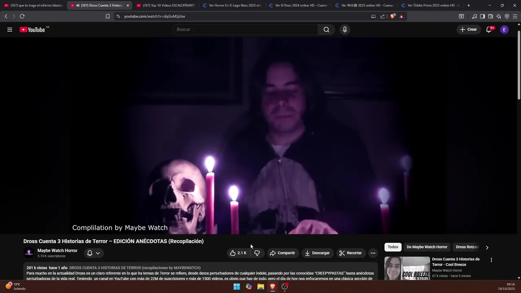Image resolution: width=521 pixels, height=293 pixels.
Task: Switch to Ver El Pozo 2024 tab
Action: pyautogui.click(x=298, y=5)
